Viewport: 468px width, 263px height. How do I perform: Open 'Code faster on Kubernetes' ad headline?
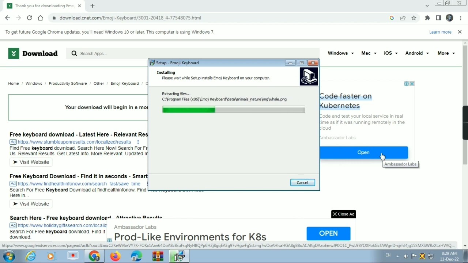(x=346, y=101)
